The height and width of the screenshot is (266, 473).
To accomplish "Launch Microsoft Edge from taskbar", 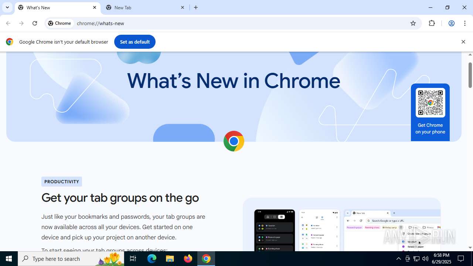I will pos(152,259).
